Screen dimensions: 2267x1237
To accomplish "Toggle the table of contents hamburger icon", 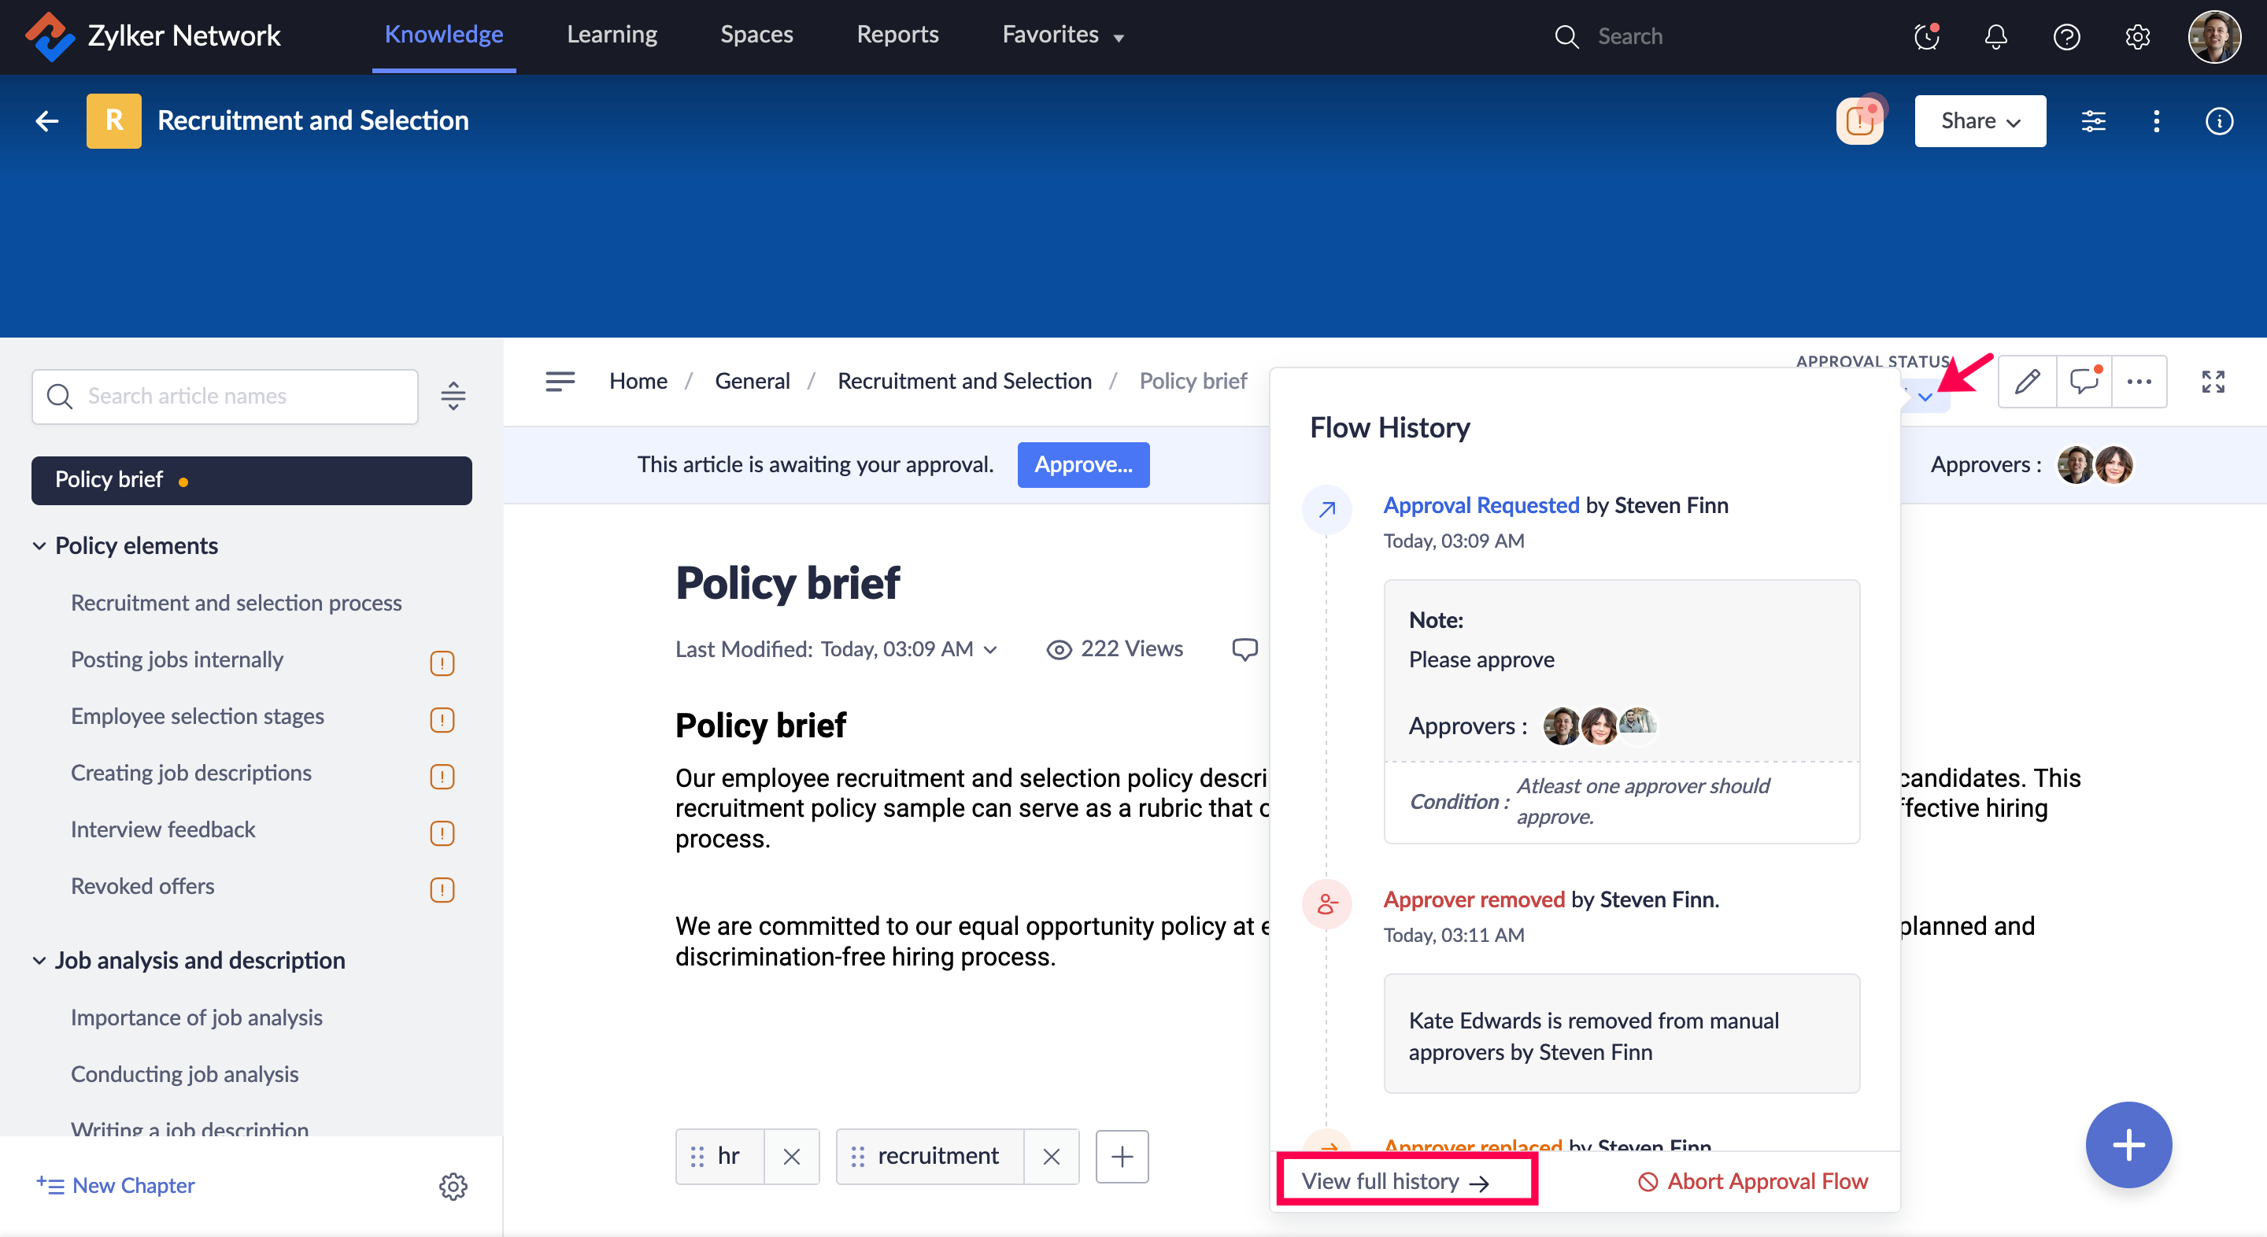I will [560, 381].
